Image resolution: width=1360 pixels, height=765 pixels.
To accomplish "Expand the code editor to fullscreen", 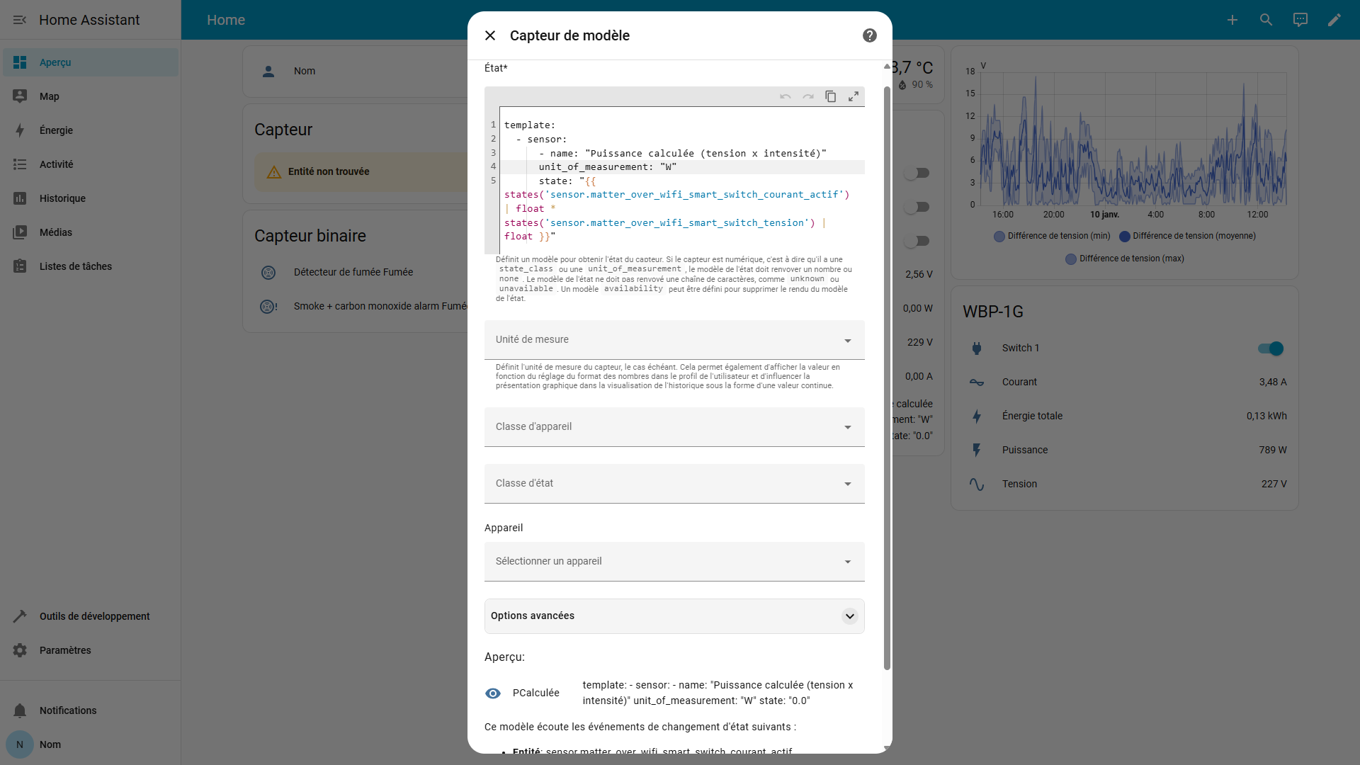I will 854,97.
